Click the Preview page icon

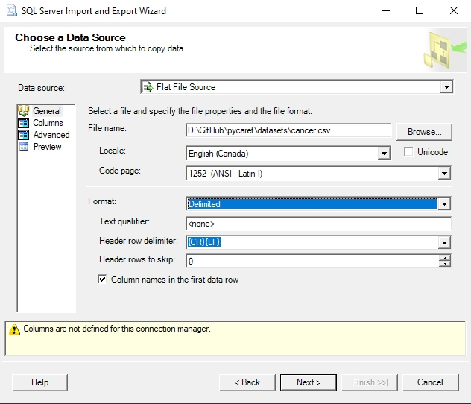(23, 147)
